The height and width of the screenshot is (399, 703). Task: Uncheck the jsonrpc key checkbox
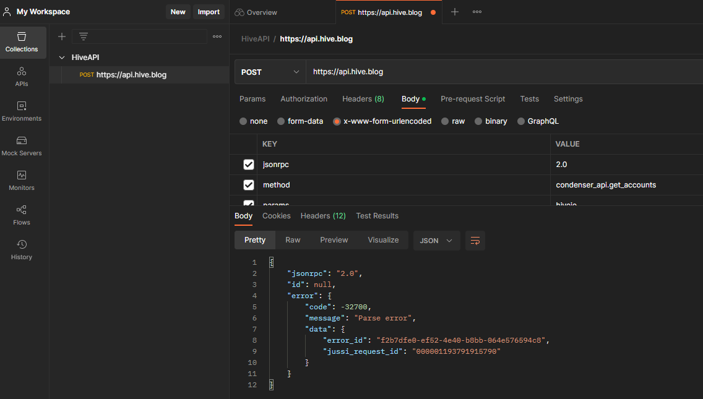coord(248,165)
